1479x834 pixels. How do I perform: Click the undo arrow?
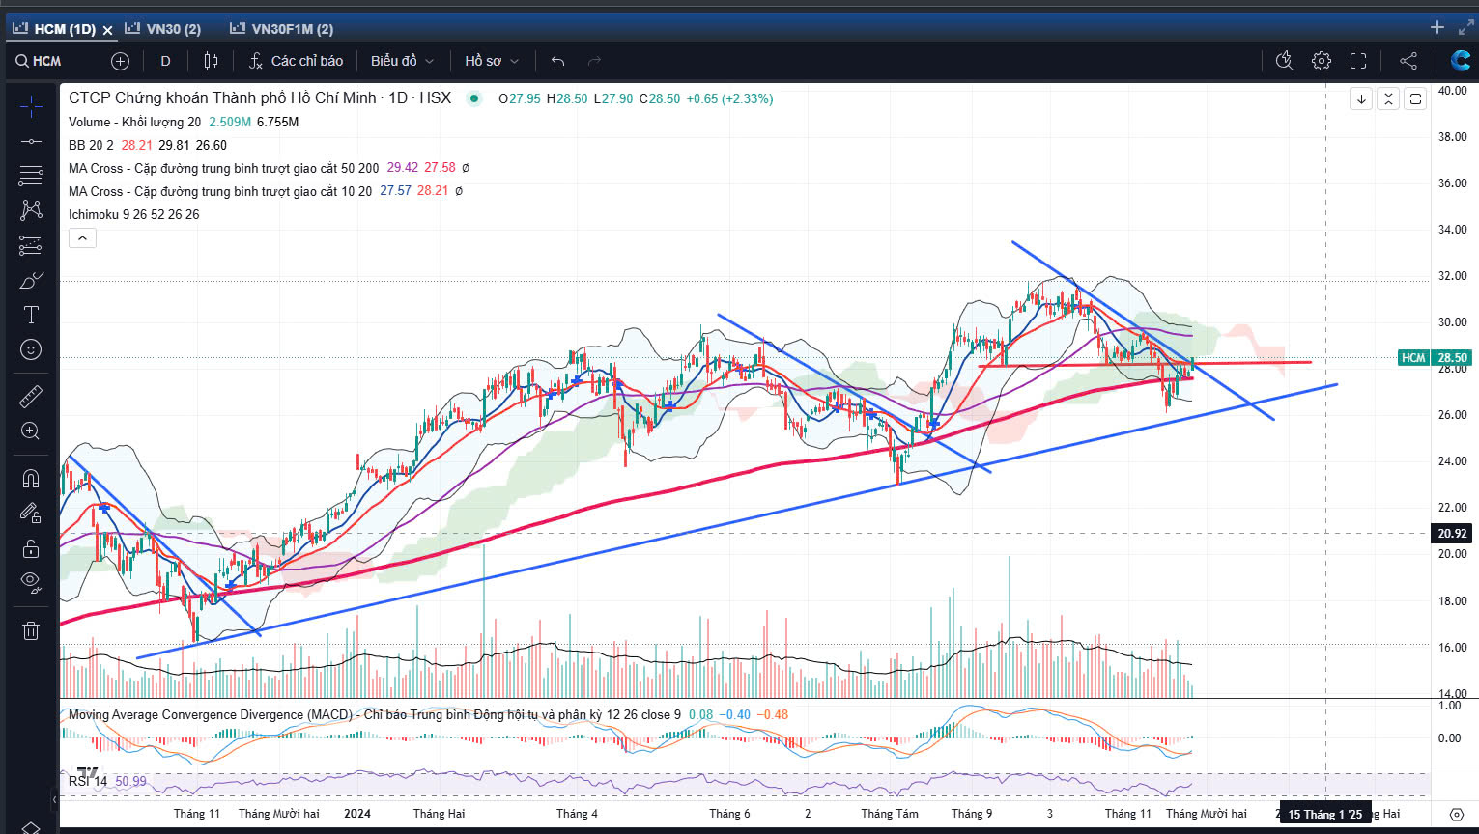point(557,61)
